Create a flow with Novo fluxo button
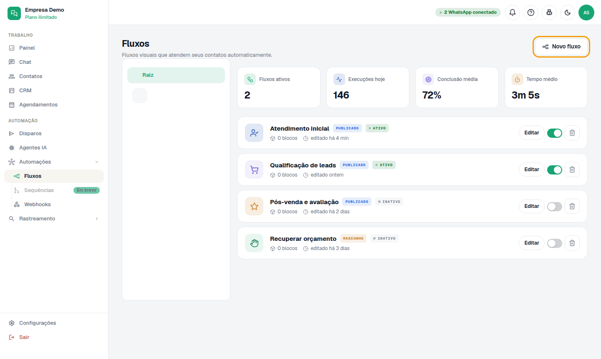The image size is (601, 359). pos(561,47)
